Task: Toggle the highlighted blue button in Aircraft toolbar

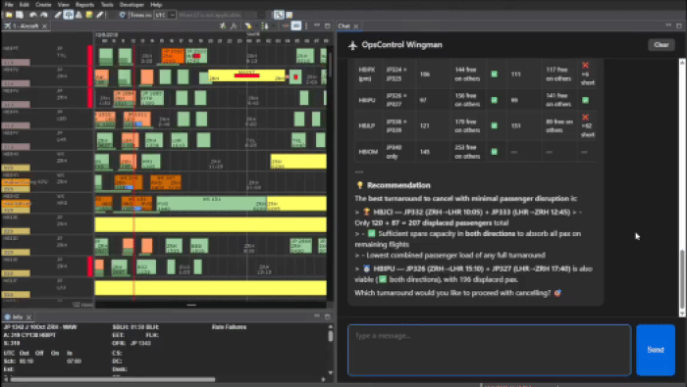Action: click(296, 25)
